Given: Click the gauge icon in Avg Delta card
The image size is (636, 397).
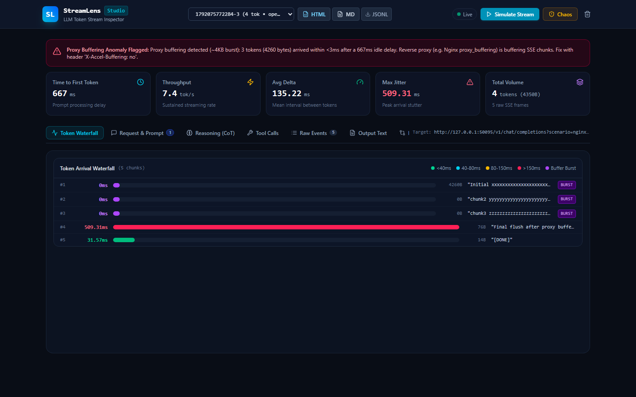Looking at the screenshot, I should 360,82.
